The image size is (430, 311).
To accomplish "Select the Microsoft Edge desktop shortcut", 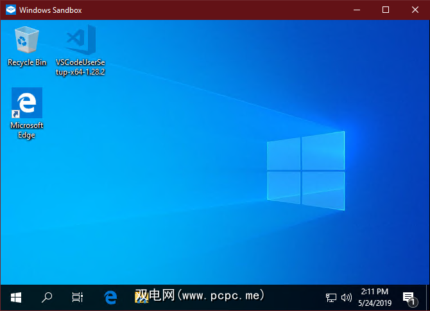I will pos(26,113).
